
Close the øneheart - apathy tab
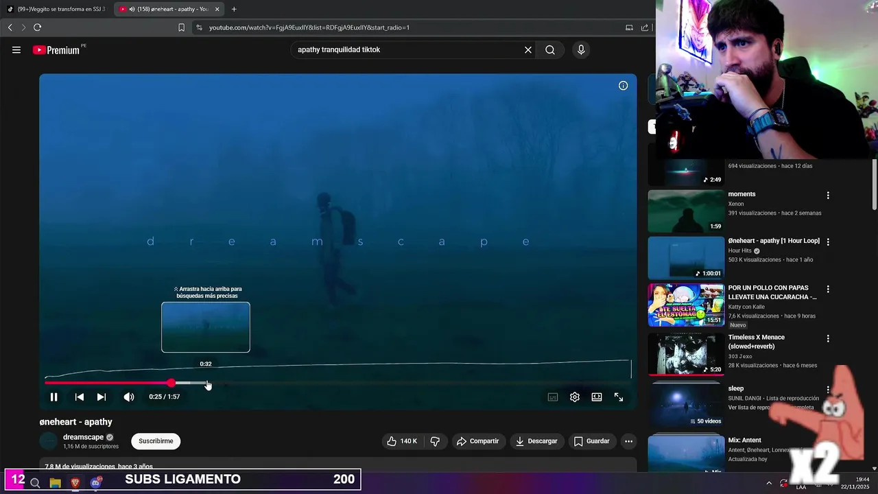pyautogui.click(x=217, y=9)
